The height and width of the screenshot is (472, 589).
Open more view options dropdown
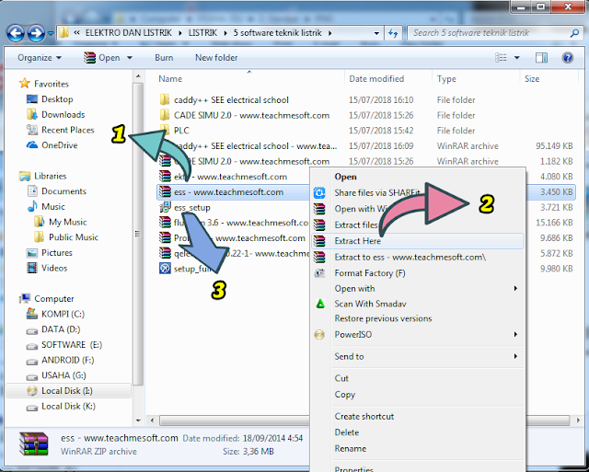click(517, 58)
